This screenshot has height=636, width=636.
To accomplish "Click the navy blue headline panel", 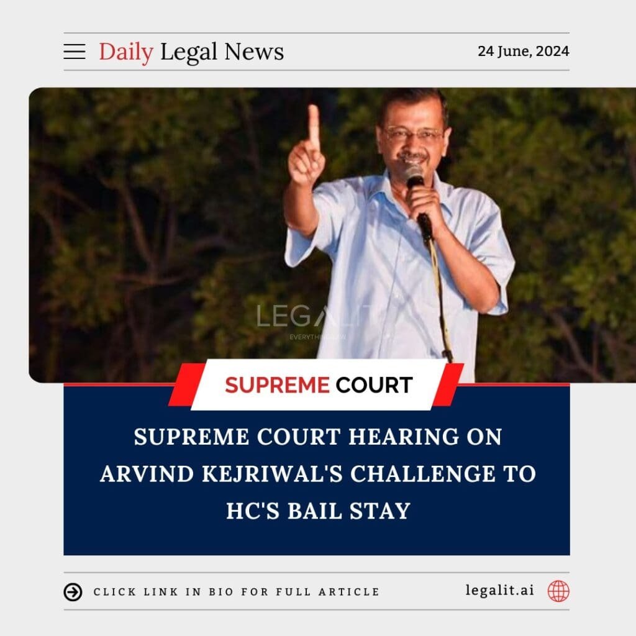I will coord(317,471).
